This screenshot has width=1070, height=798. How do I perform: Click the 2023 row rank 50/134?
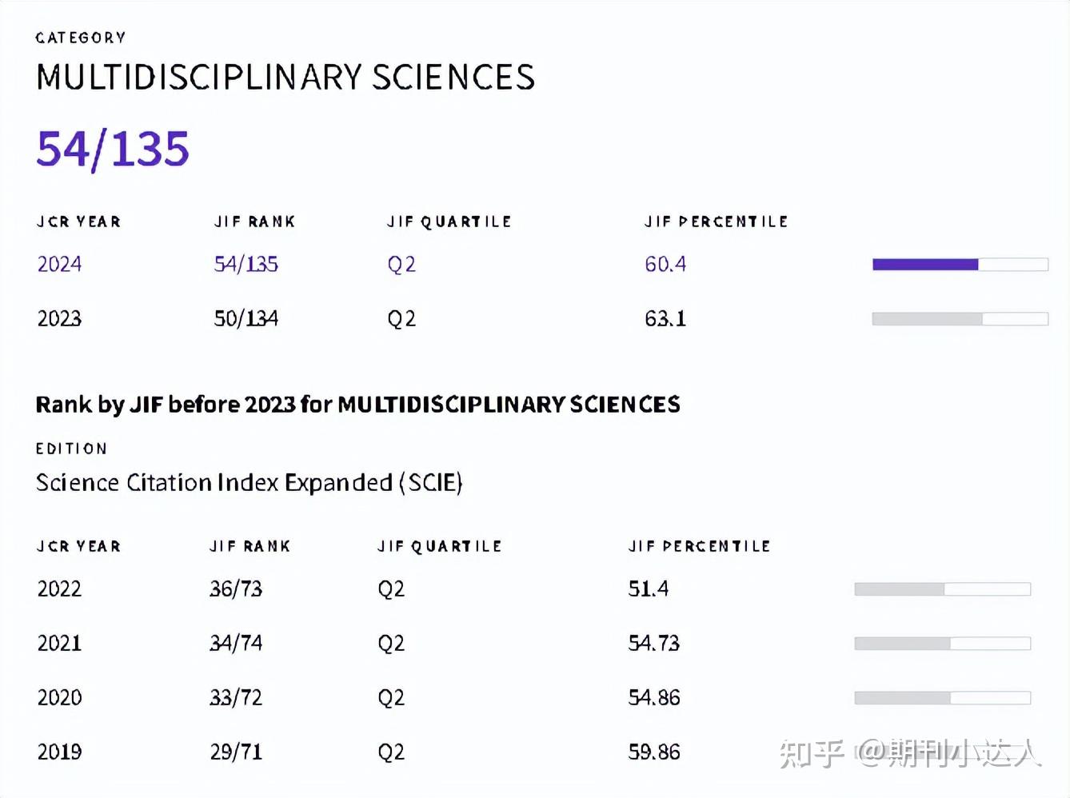(246, 318)
